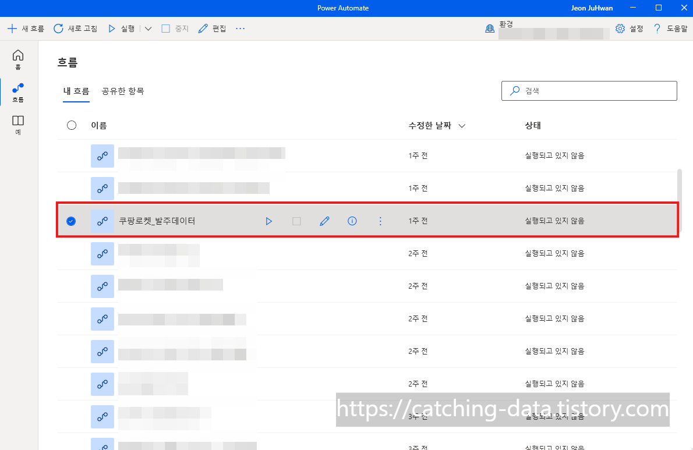Screen dimensions: 693x450
Task: Sort by the 이름 column header
Action: (x=99, y=125)
